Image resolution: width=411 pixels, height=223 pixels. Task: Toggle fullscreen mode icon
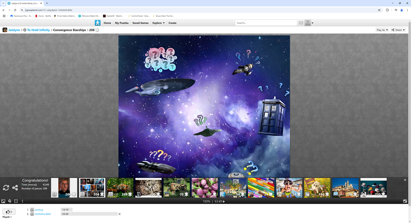point(405,201)
